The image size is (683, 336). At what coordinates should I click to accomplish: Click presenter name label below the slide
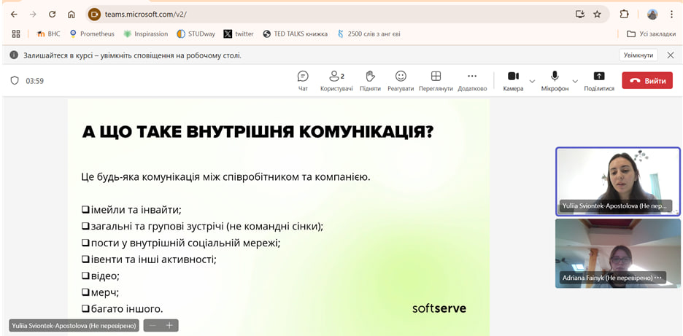(x=74, y=325)
